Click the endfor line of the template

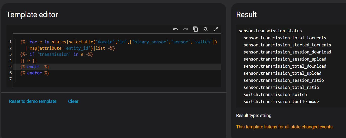[34, 73]
